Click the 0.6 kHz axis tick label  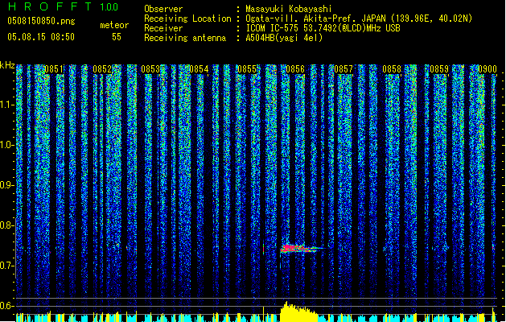click(6, 306)
